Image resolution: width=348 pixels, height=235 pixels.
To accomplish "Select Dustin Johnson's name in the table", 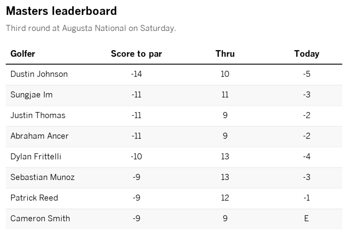I will click(39, 74).
